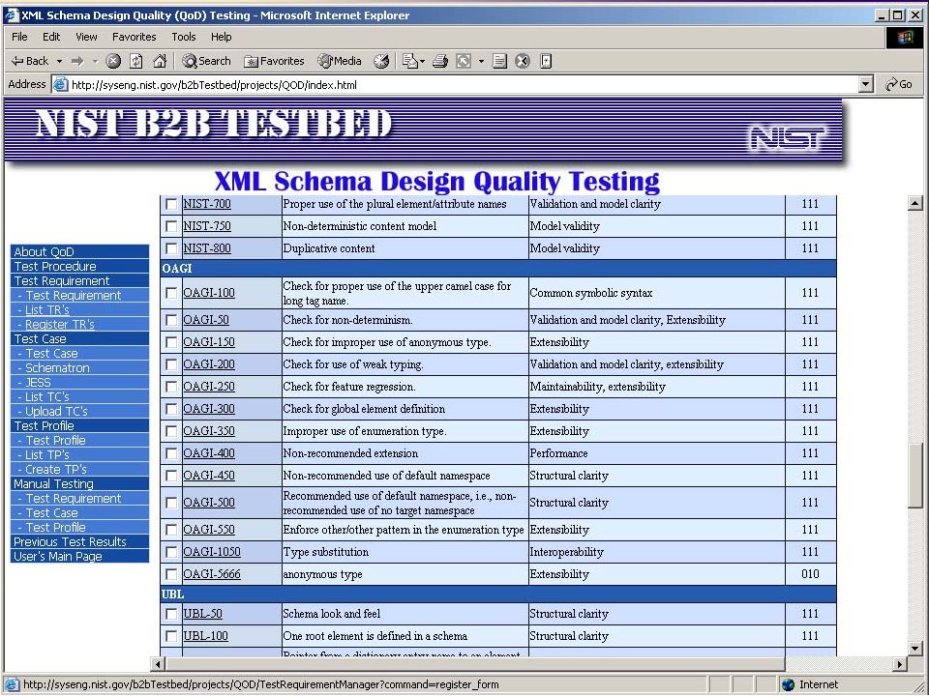The image size is (929, 696).
Task: Click the vertical scrollbar thumb
Action: pos(915,476)
